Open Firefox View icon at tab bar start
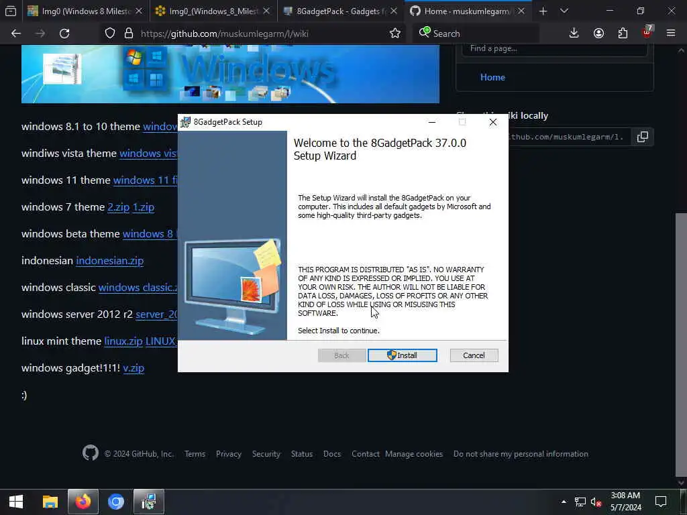 pyautogui.click(x=11, y=11)
